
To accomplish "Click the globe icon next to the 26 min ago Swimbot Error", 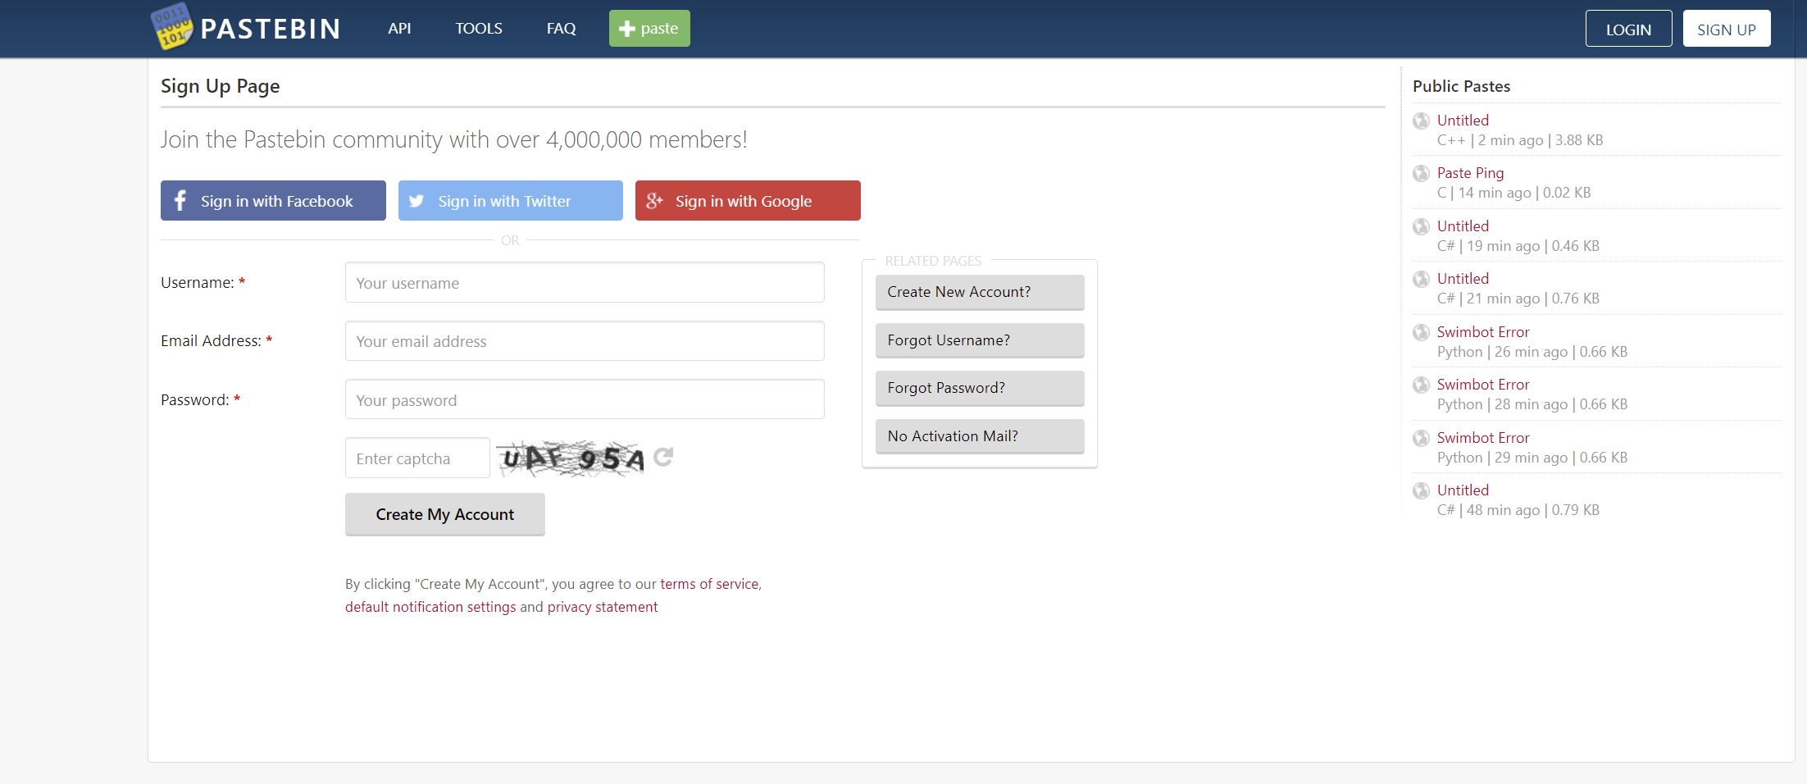I will 1421,333.
